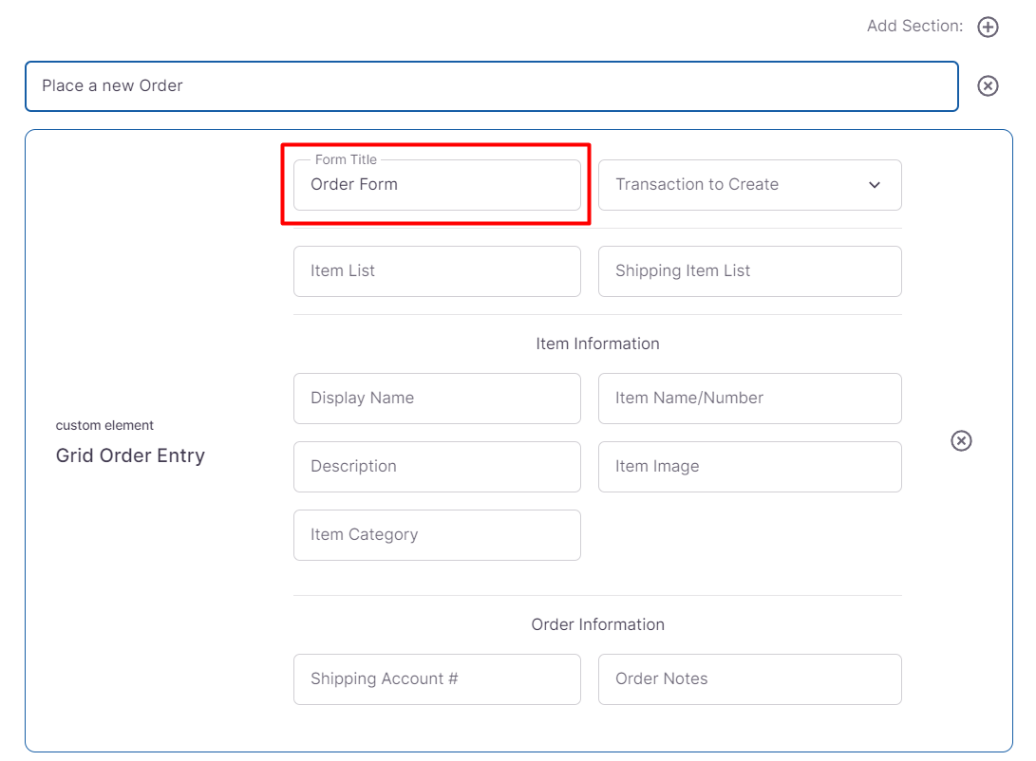The width and height of the screenshot is (1036, 761).
Task: Focus the Item Category field
Action: coord(437,535)
